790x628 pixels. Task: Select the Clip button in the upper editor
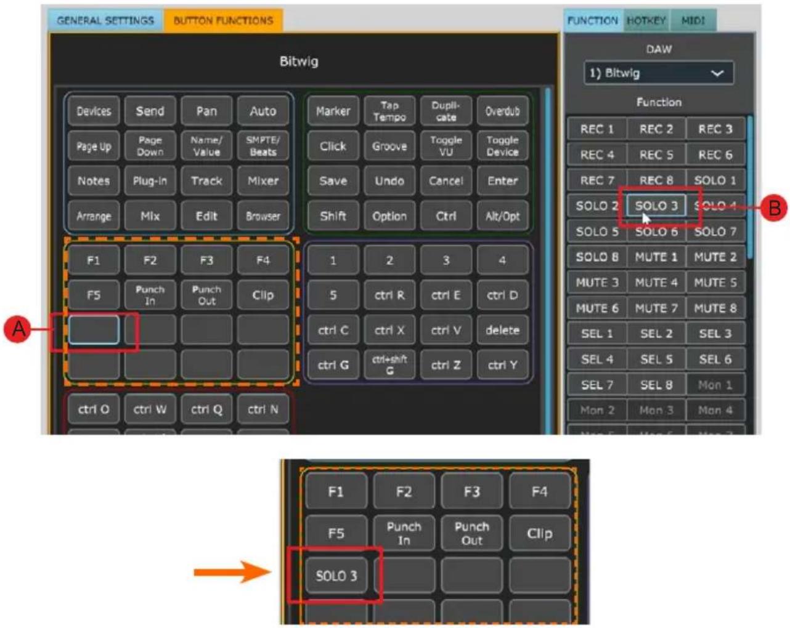click(x=263, y=295)
